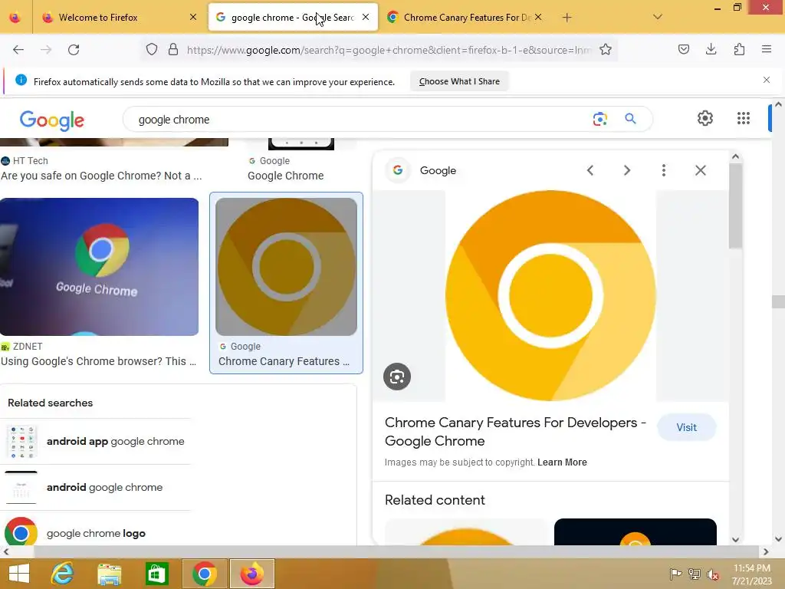The height and width of the screenshot is (589, 785).
Task: Close the Chrome Canary Features tab
Action: coord(538,17)
